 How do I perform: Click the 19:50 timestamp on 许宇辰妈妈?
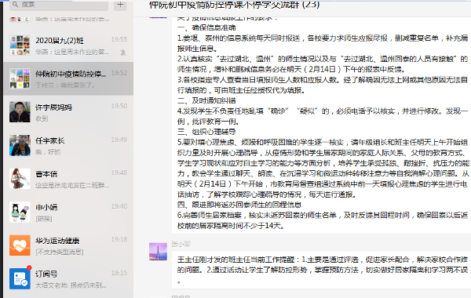[119, 106]
